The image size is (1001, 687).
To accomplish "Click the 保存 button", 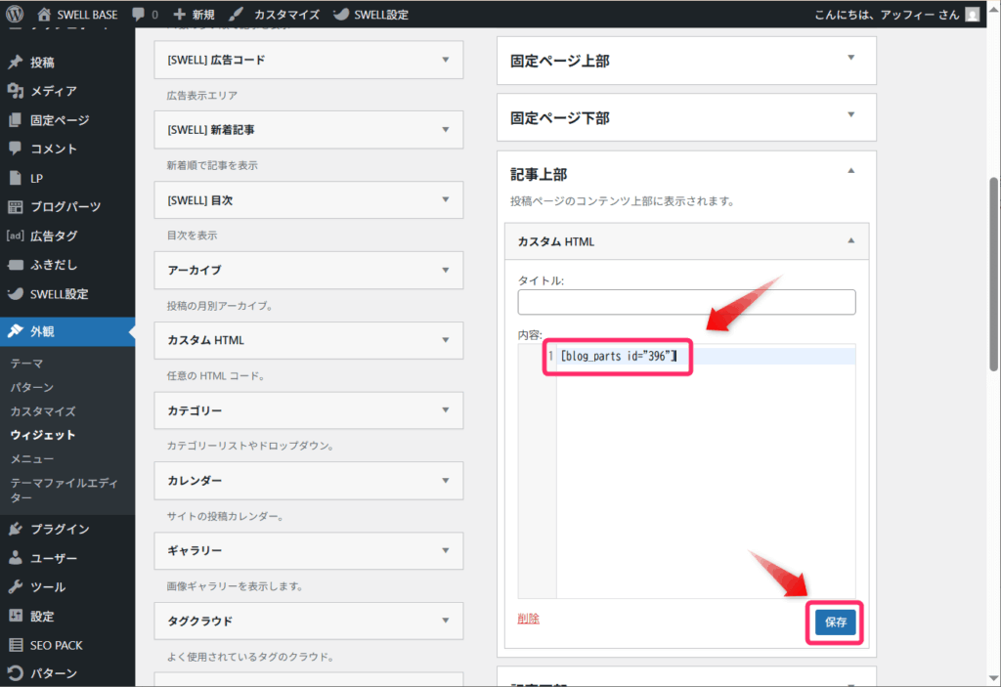I will pos(835,622).
